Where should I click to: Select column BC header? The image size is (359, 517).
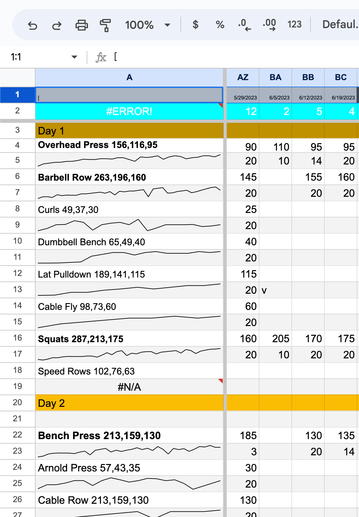coord(341,78)
